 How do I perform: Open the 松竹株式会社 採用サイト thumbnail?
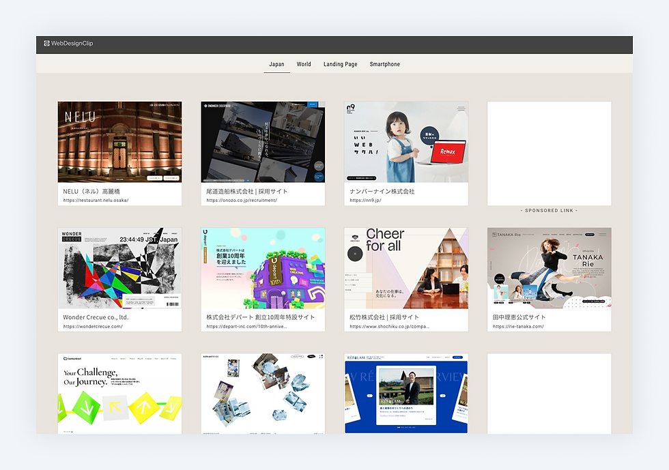[406, 268]
